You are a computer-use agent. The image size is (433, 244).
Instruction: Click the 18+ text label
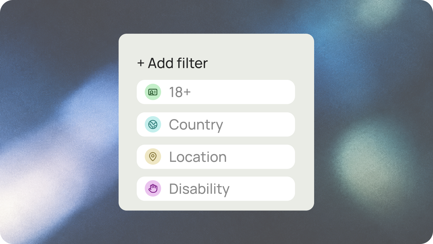click(180, 92)
